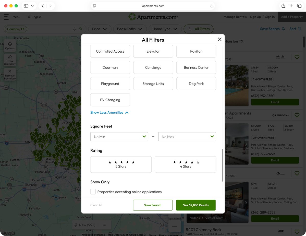The image size is (306, 236).
Task: Toggle the Controlled Access amenity filter
Action: pyautogui.click(x=110, y=51)
